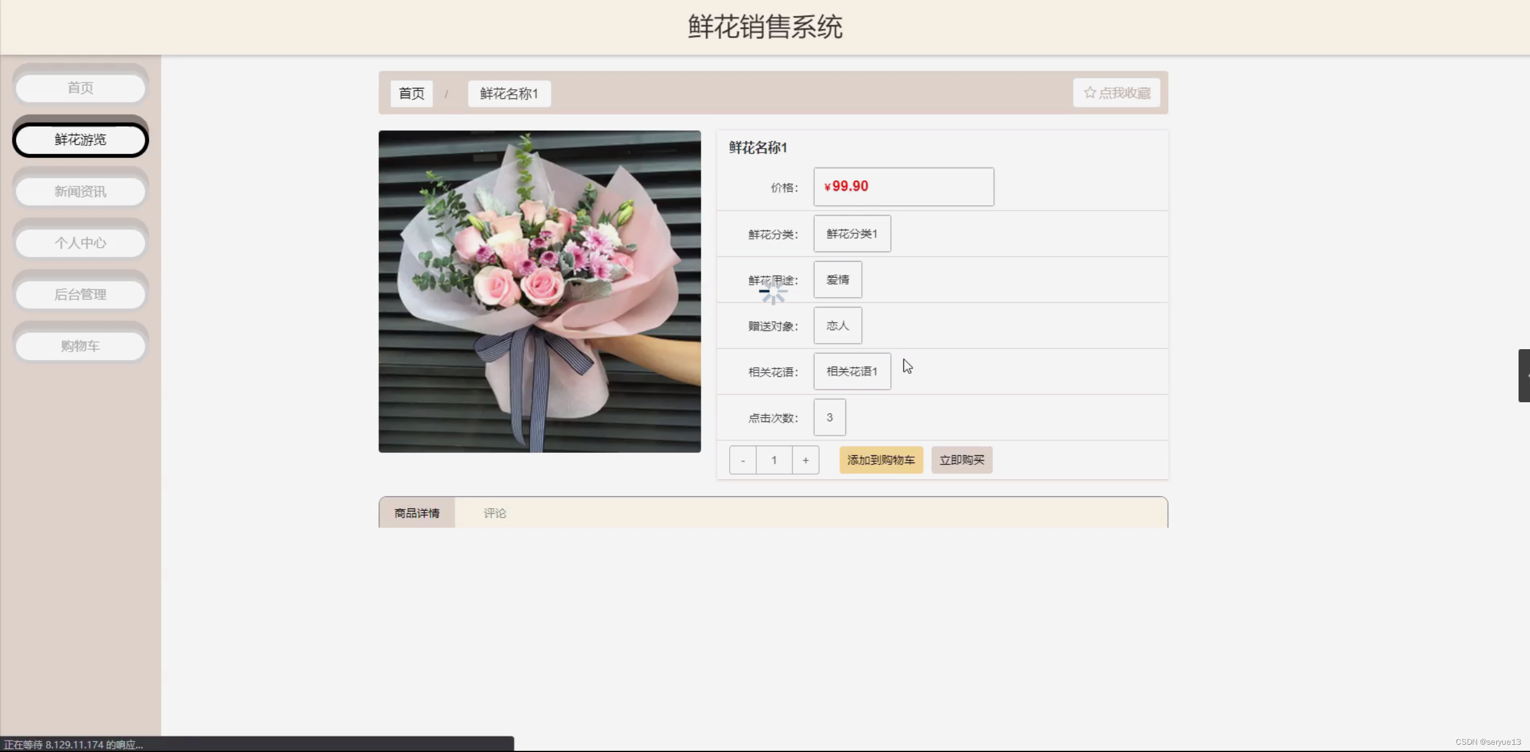Image resolution: width=1530 pixels, height=752 pixels.
Task: Click the 恋人 recipient value
Action: [837, 326]
